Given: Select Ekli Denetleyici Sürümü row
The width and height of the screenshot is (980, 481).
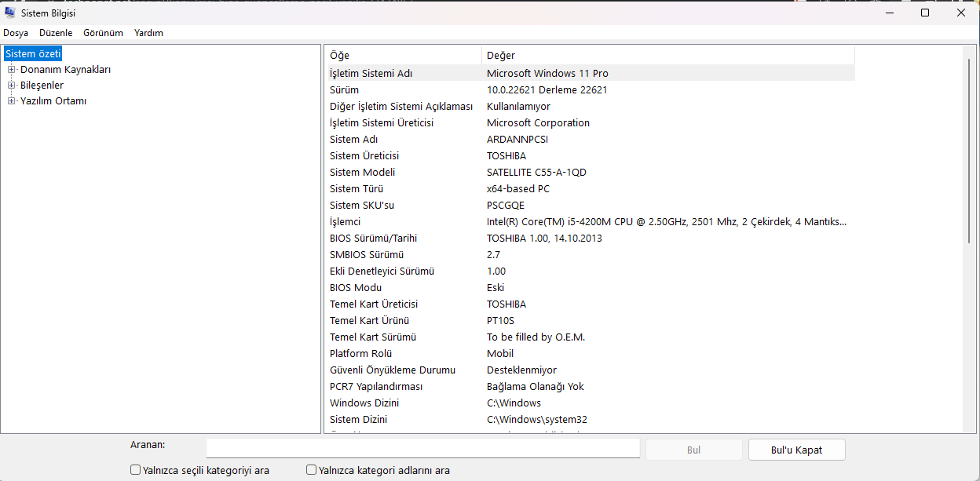Looking at the screenshot, I should pyautogui.click(x=591, y=271).
